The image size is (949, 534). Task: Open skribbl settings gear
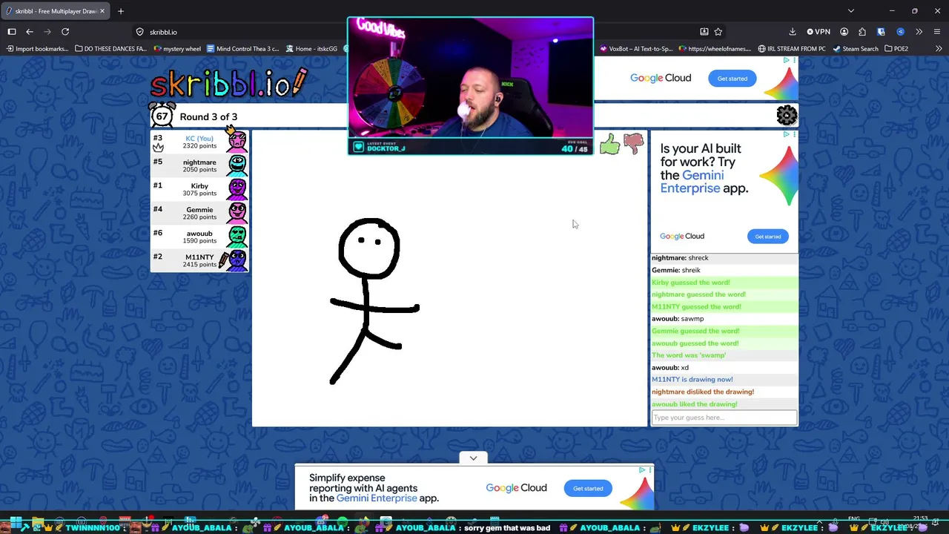coord(787,115)
